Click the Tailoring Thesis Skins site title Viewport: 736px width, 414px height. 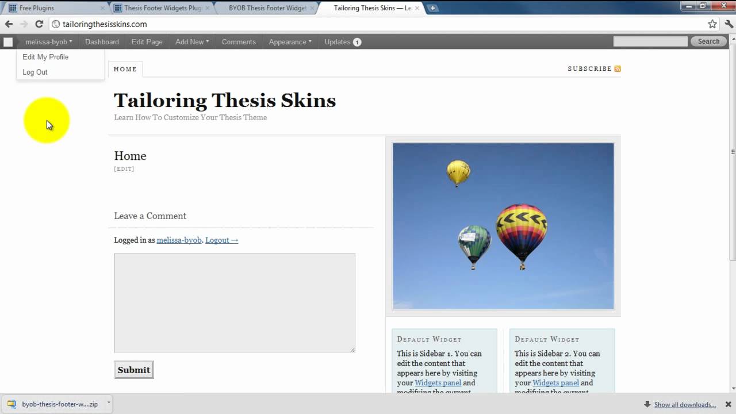(x=225, y=100)
